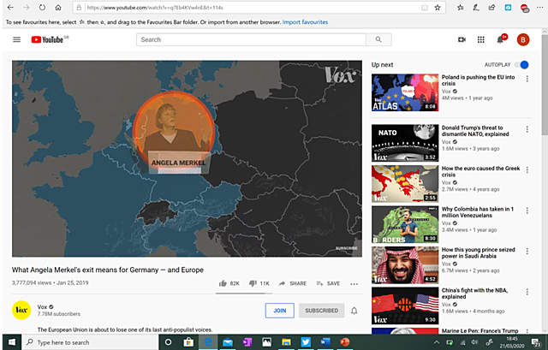Screen dimensions: 548x350
Task: Open options for Colombia Venezuelans video
Action: (x=527, y=211)
